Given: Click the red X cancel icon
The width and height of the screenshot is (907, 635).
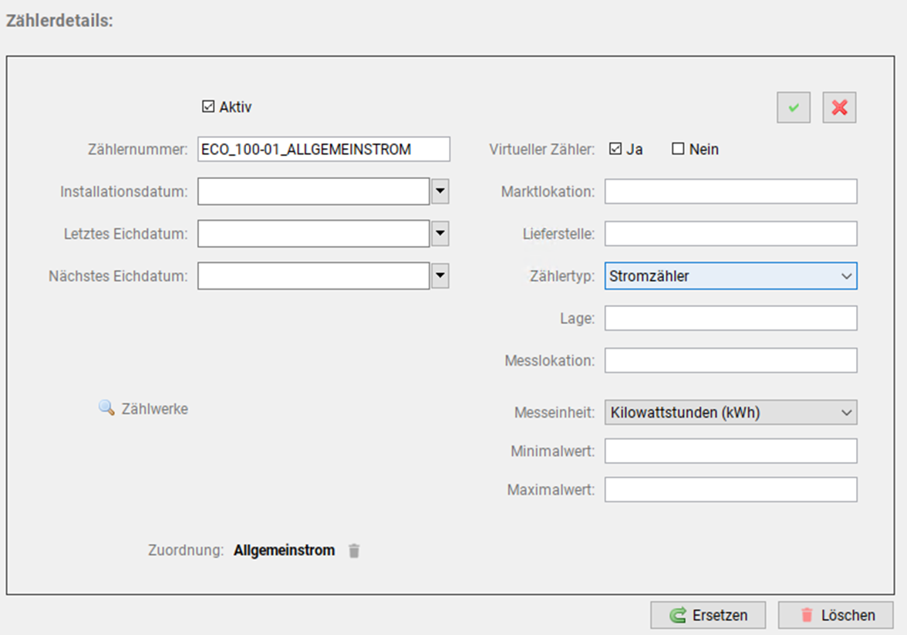Looking at the screenshot, I should tap(839, 108).
